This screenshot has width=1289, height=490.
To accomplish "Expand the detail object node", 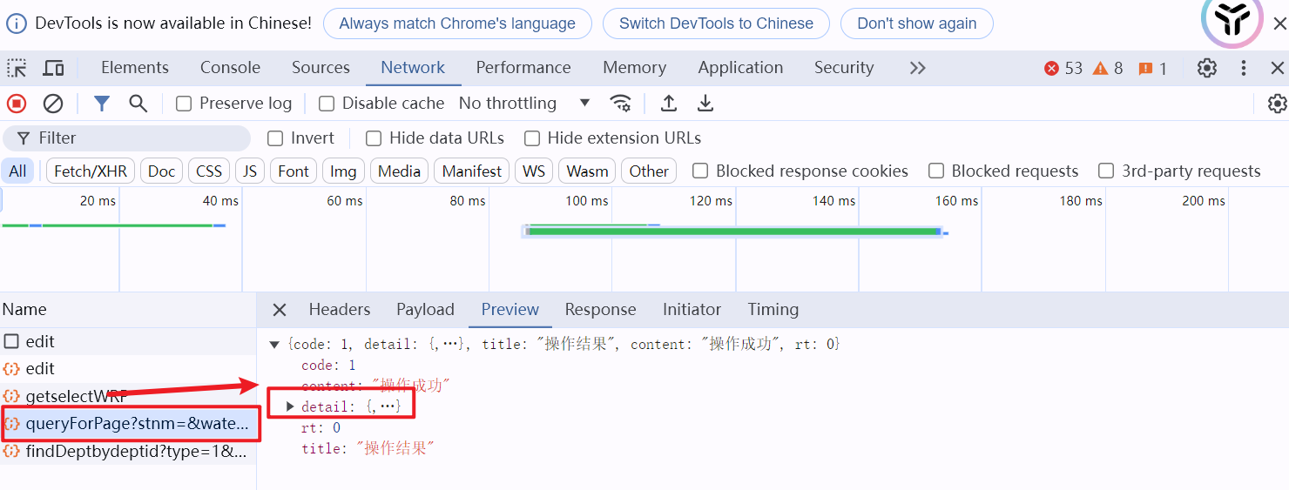I will tap(291, 406).
